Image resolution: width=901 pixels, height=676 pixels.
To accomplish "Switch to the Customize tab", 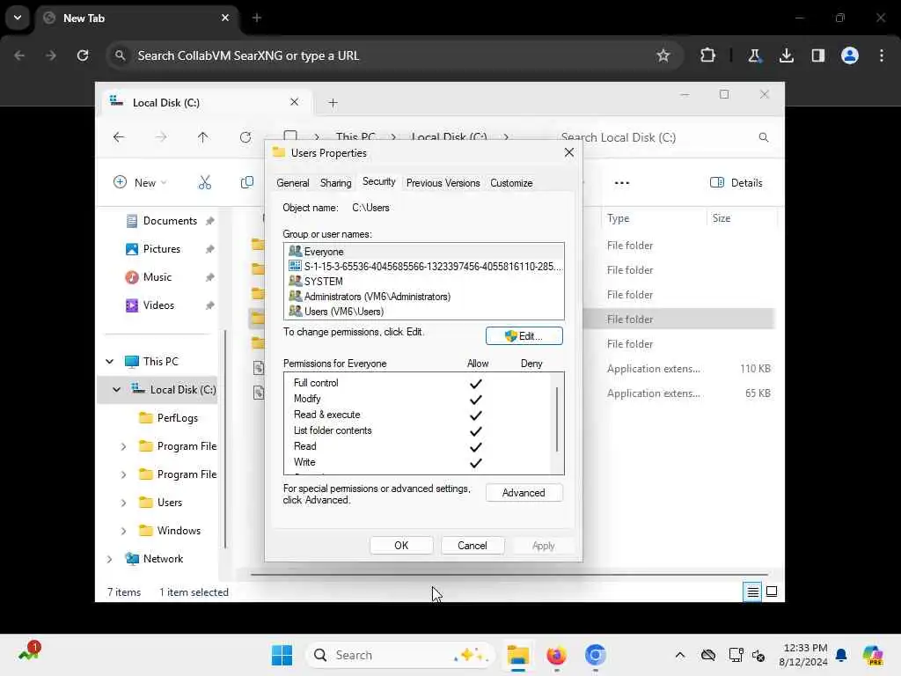I will tap(511, 183).
